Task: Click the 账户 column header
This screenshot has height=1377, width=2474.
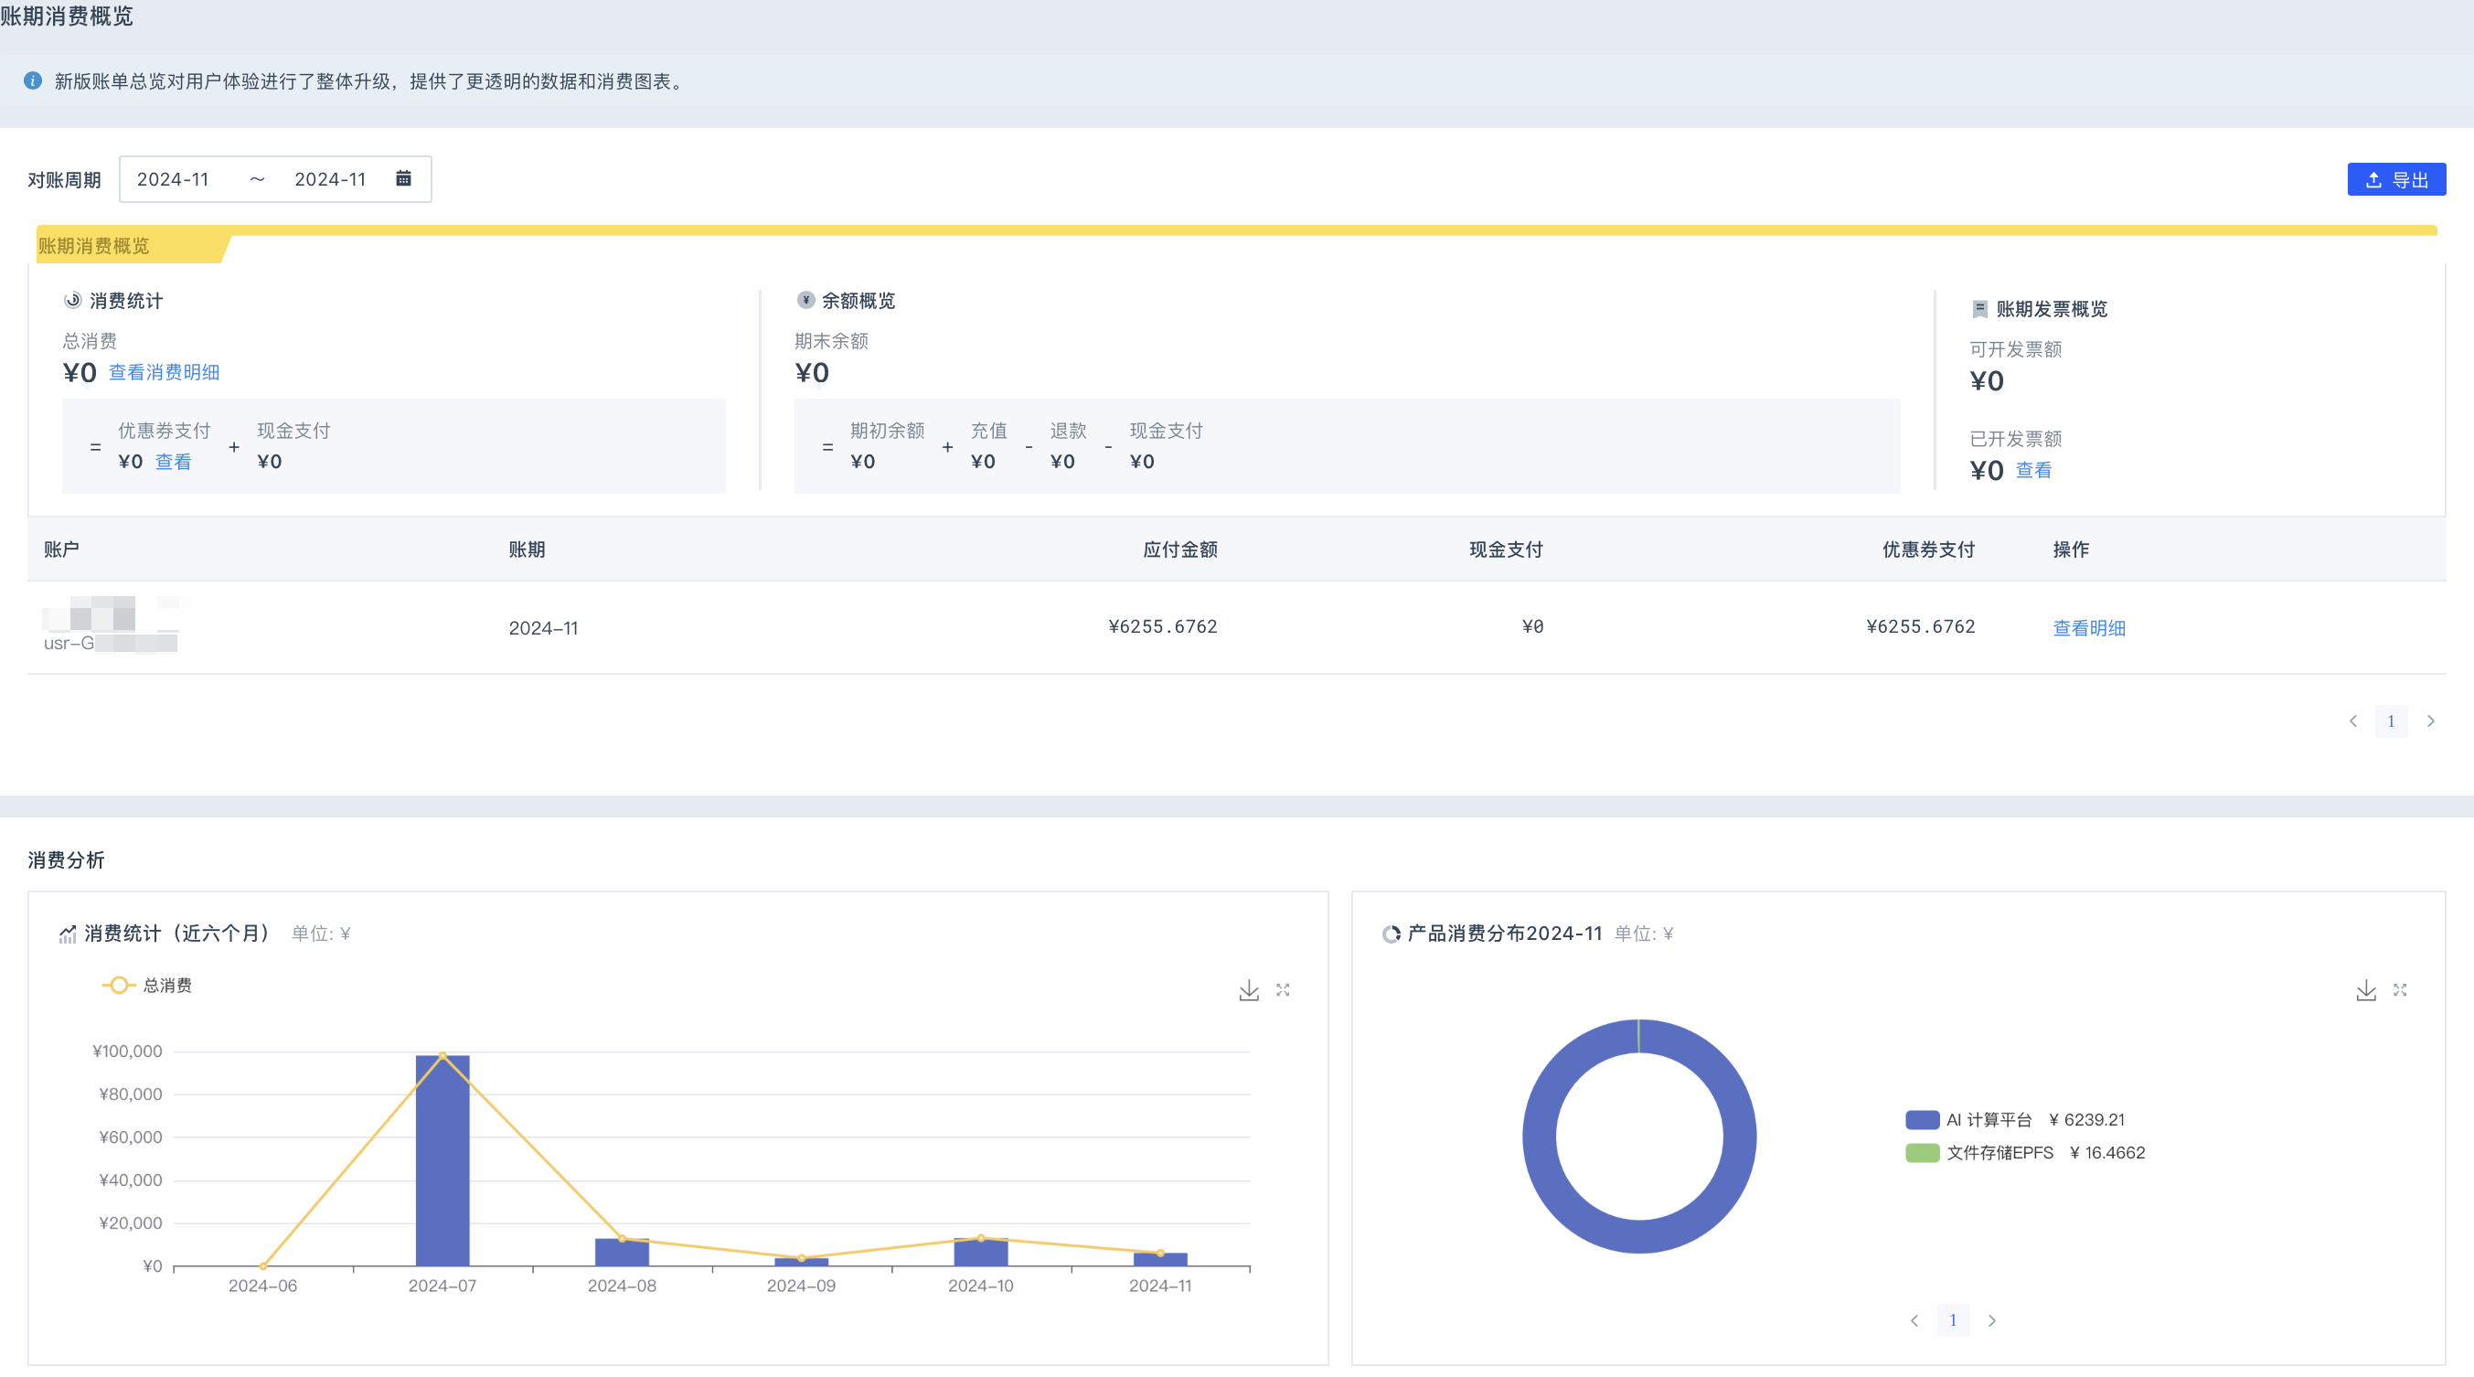Action: click(x=61, y=550)
